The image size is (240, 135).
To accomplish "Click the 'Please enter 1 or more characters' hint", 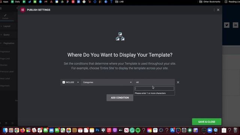I will click(x=150, y=93).
